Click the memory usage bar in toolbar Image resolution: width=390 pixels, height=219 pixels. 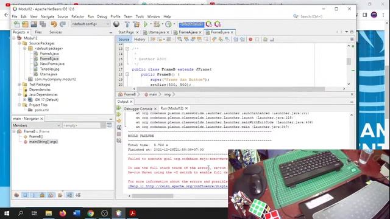pos(191,24)
